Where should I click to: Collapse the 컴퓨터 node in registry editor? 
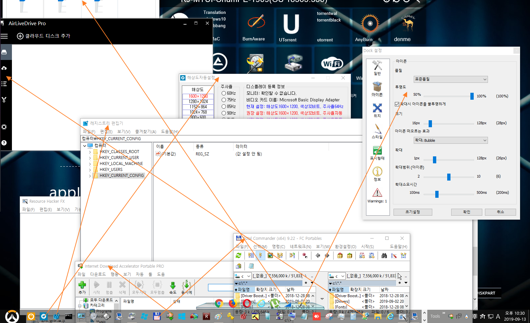pos(84,145)
